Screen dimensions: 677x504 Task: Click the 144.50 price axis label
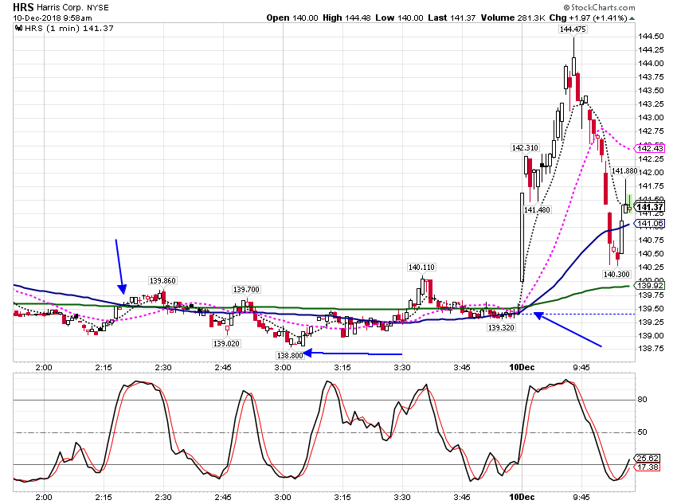click(651, 37)
